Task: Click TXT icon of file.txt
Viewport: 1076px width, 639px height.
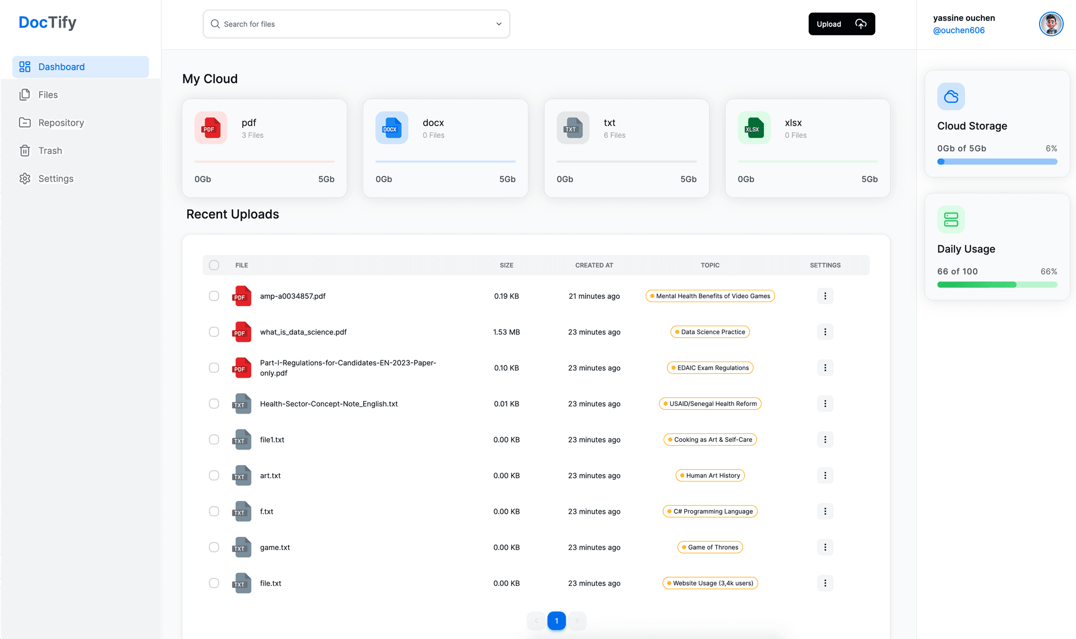Action: [x=242, y=583]
